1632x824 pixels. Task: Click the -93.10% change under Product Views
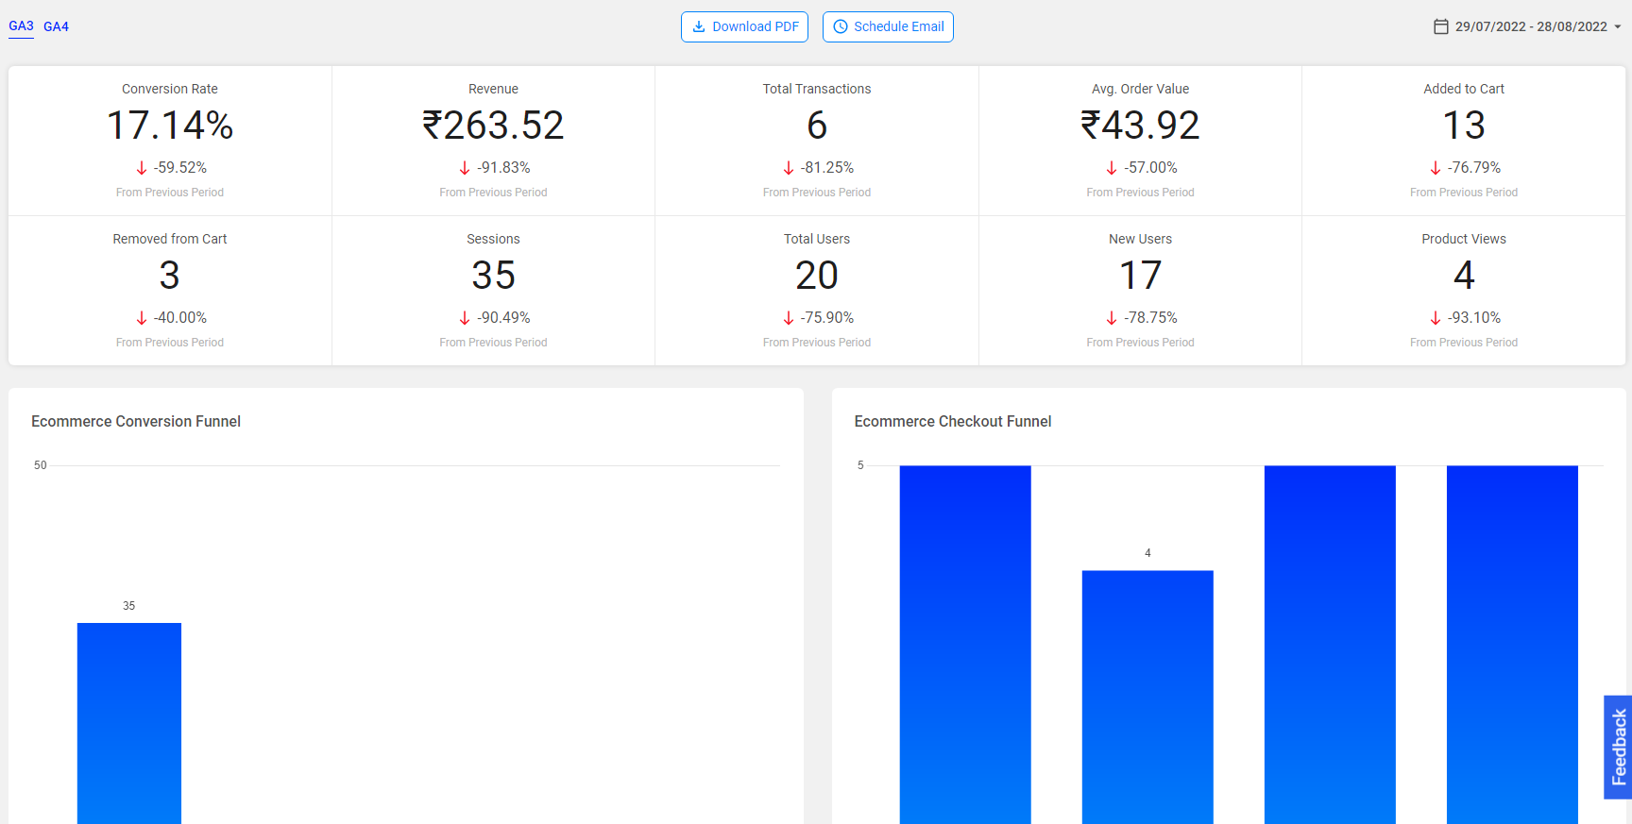pyautogui.click(x=1474, y=318)
